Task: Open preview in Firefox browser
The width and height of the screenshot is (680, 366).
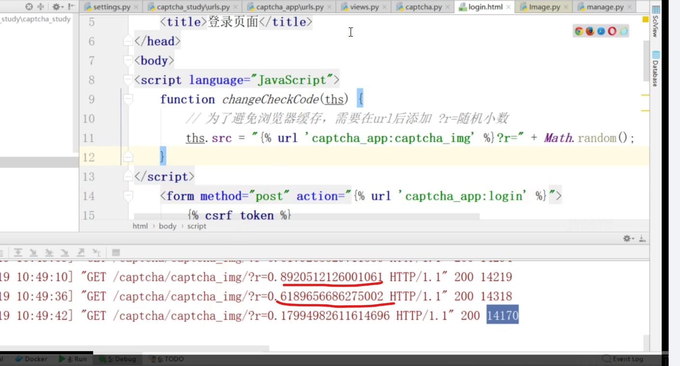Action: click(590, 31)
